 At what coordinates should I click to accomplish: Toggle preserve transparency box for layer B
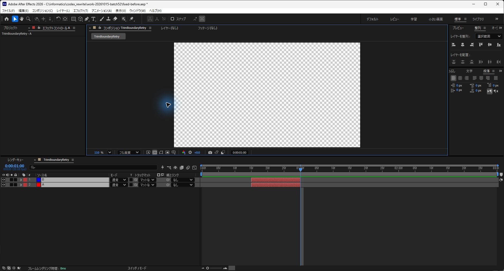(x=131, y=180)
